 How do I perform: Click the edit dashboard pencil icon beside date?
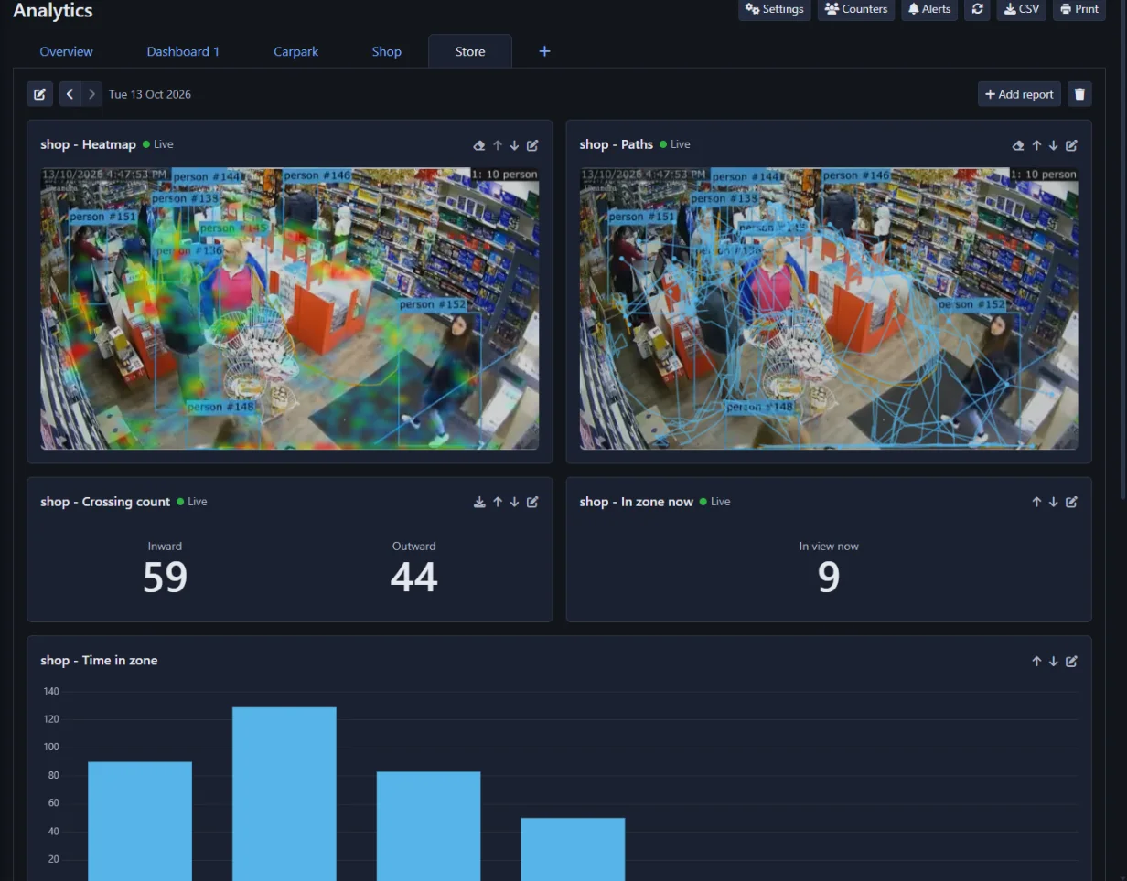click(39, 94)
